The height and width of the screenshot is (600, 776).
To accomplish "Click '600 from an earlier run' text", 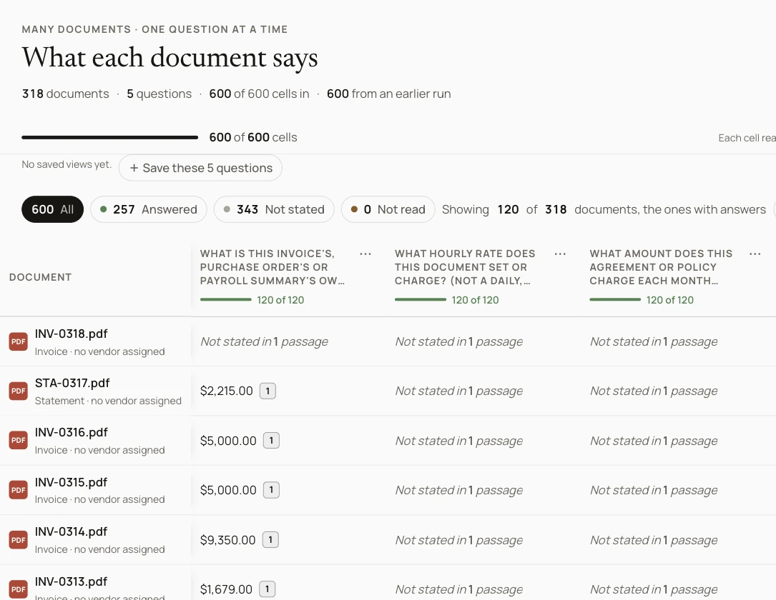I will [x=388, y=94].
